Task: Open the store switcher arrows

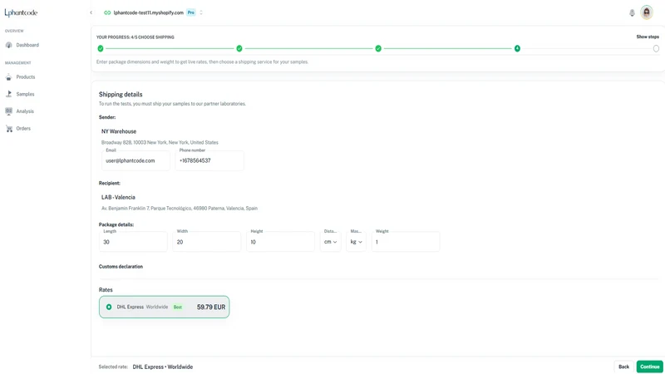Action: (x=201, y=12)
